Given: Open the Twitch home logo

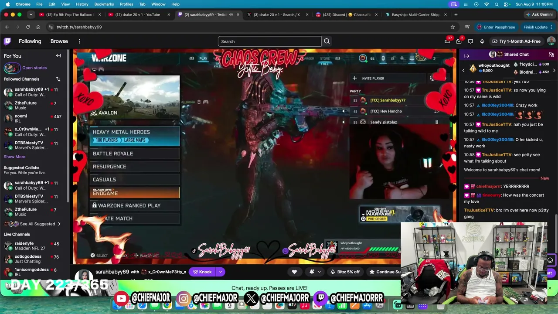Looking at the screenshot, I should (x=7, y=41).
